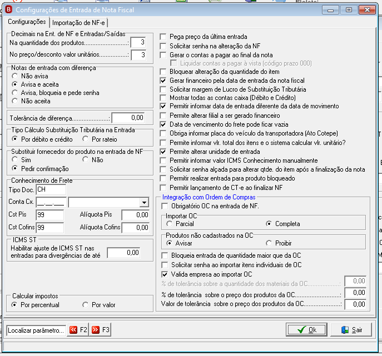The width and height of the screenshot is (382, 356).
Task: Click the Tolerância de diferença field
Action: 128,118
